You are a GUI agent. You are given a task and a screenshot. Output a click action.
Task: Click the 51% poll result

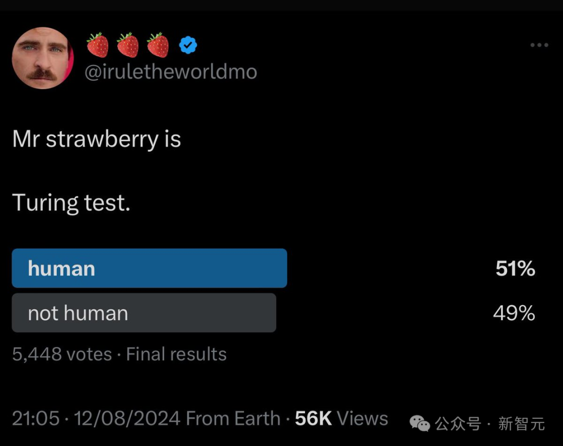(x=515, y=269)
